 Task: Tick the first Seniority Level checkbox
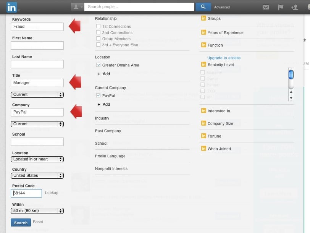[202, 73]
